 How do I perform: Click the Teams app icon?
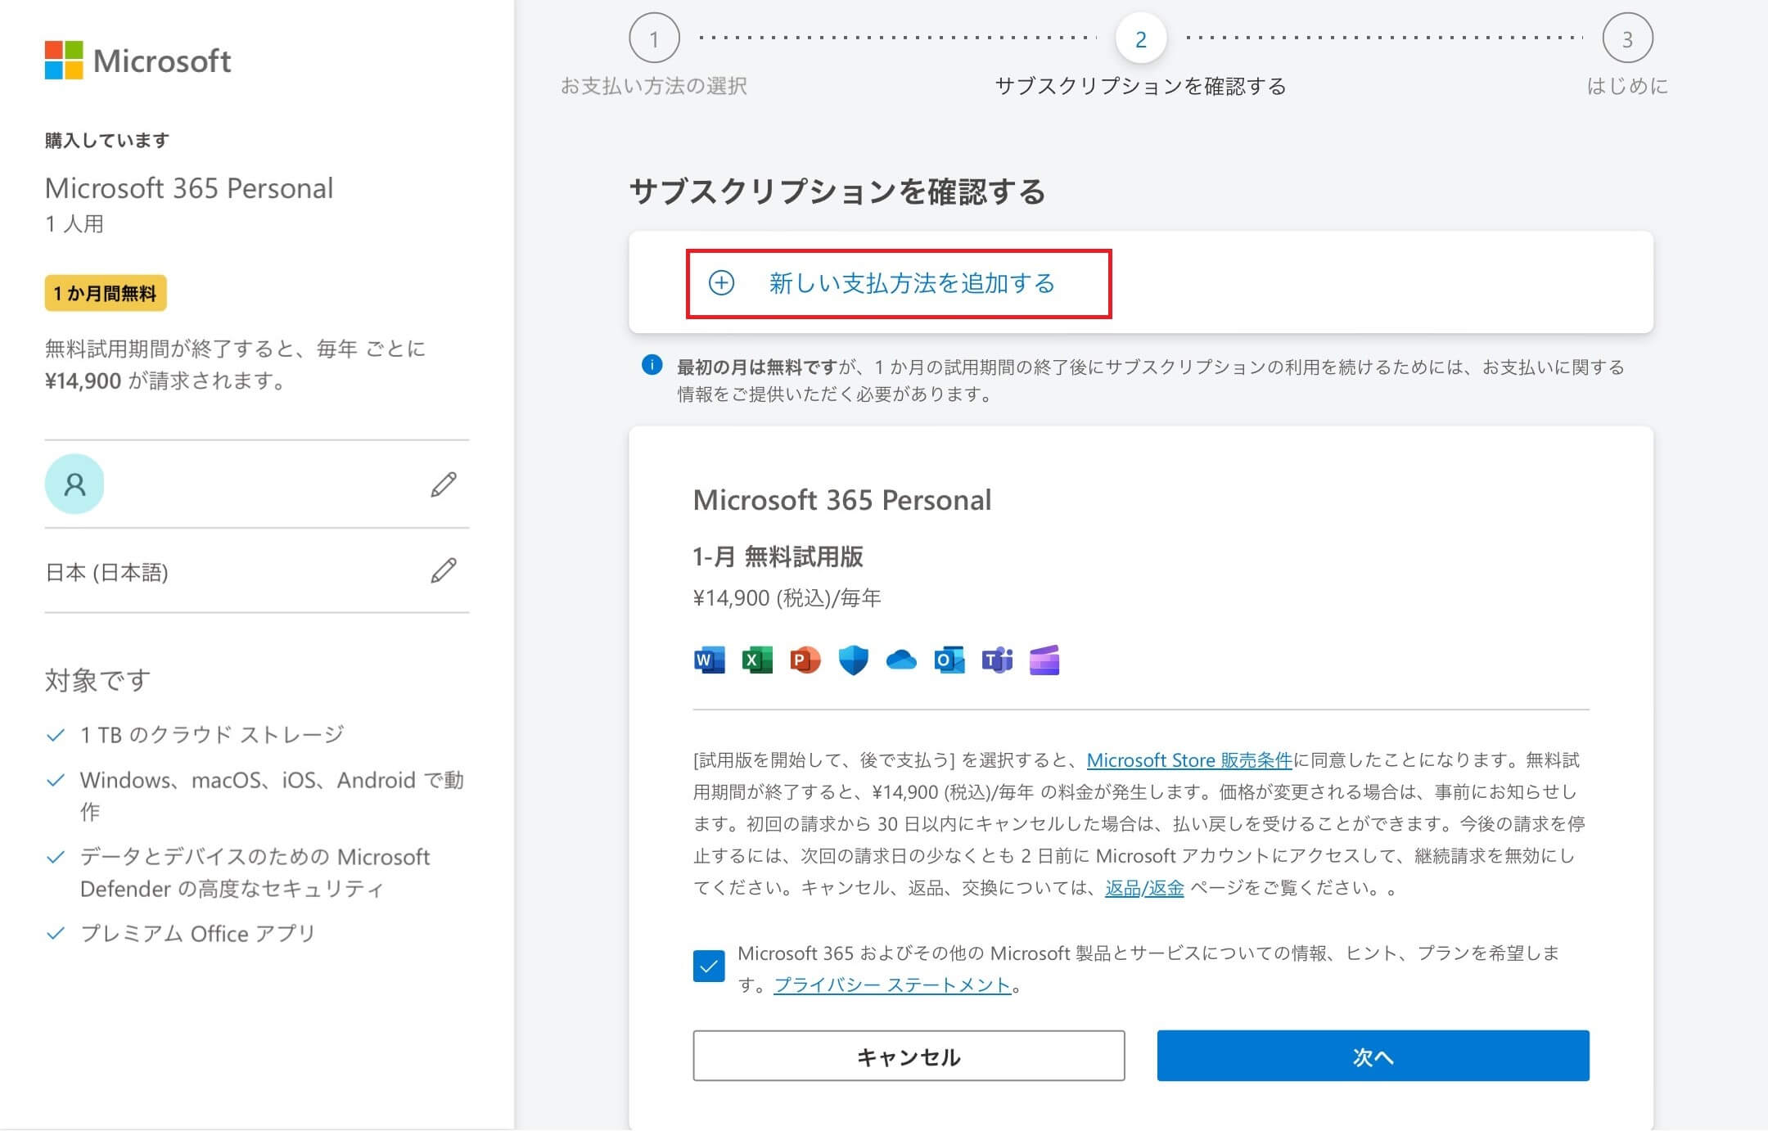coord(997,660)
